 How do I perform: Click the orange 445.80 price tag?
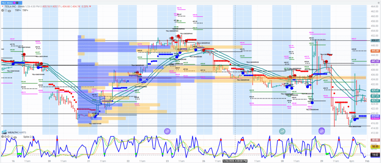coord(374,51)
